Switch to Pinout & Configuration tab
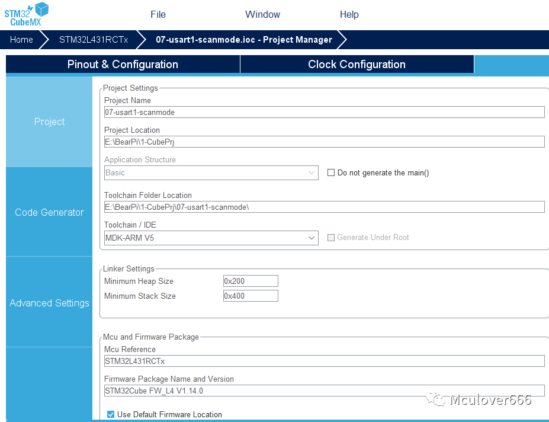This screenshot has width=549, height=422. [123, 64]
